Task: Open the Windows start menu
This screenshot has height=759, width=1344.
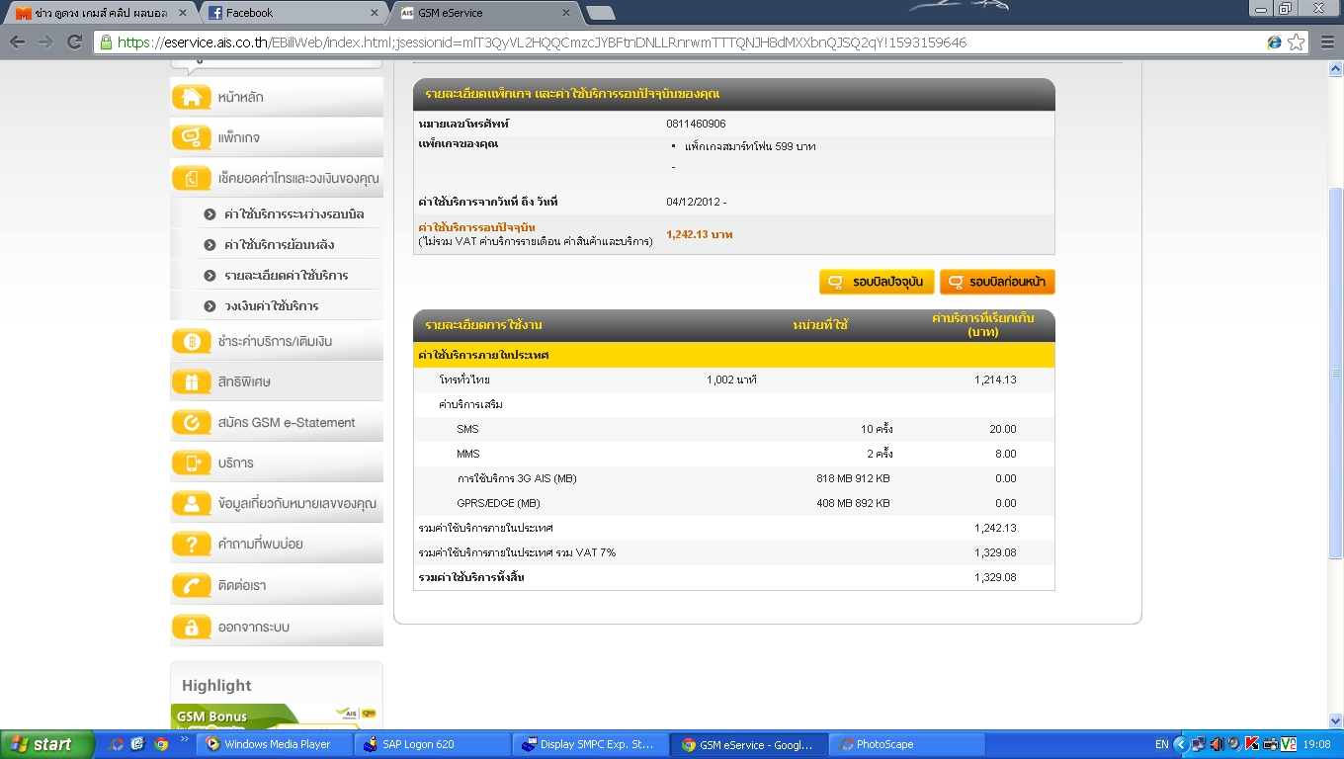Action: [47, 744]
